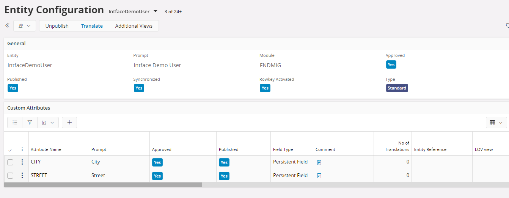
Task: Tick the checkbox for the STREET row
Action: click(10, 176)
